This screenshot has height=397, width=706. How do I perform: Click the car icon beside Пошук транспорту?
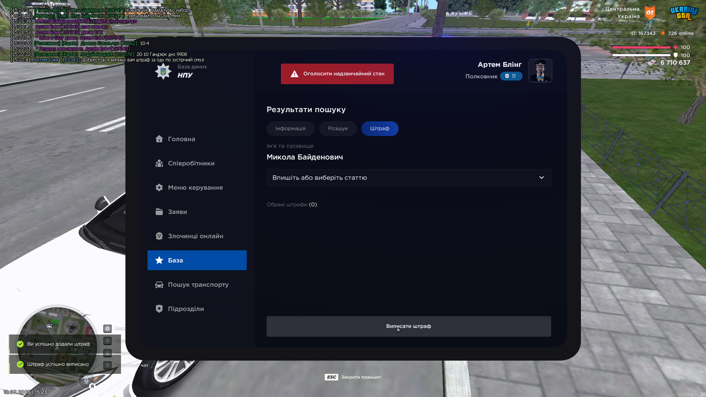[x=159, y=285]
